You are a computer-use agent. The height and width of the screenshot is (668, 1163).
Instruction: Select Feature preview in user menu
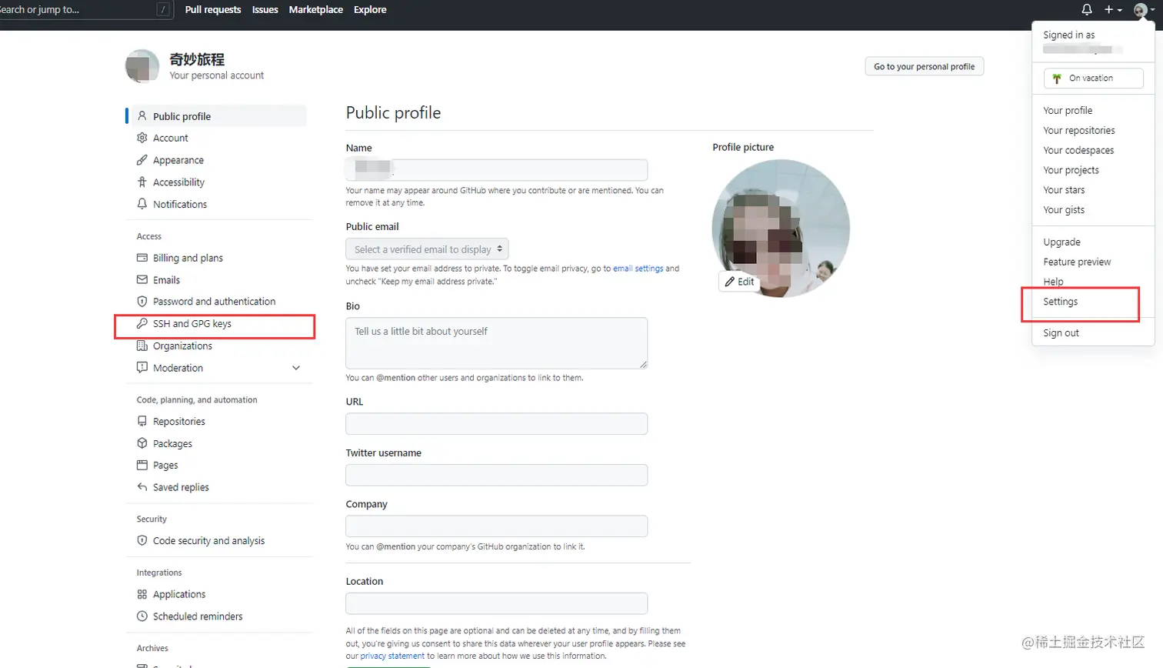1077,262
